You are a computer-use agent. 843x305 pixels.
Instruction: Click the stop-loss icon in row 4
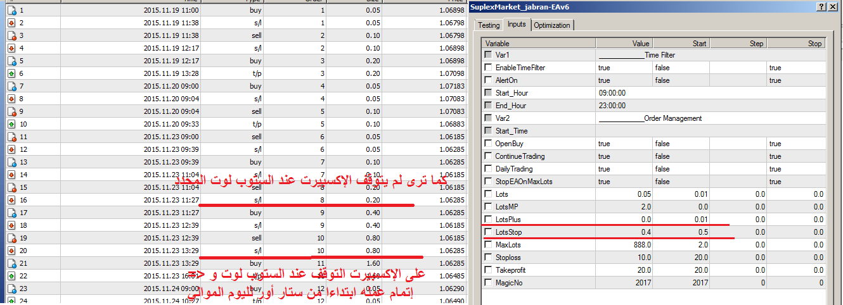tap(11, 48)
